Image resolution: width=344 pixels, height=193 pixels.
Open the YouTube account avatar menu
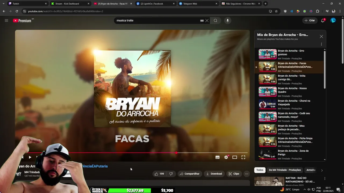click(x=333, y=20)
